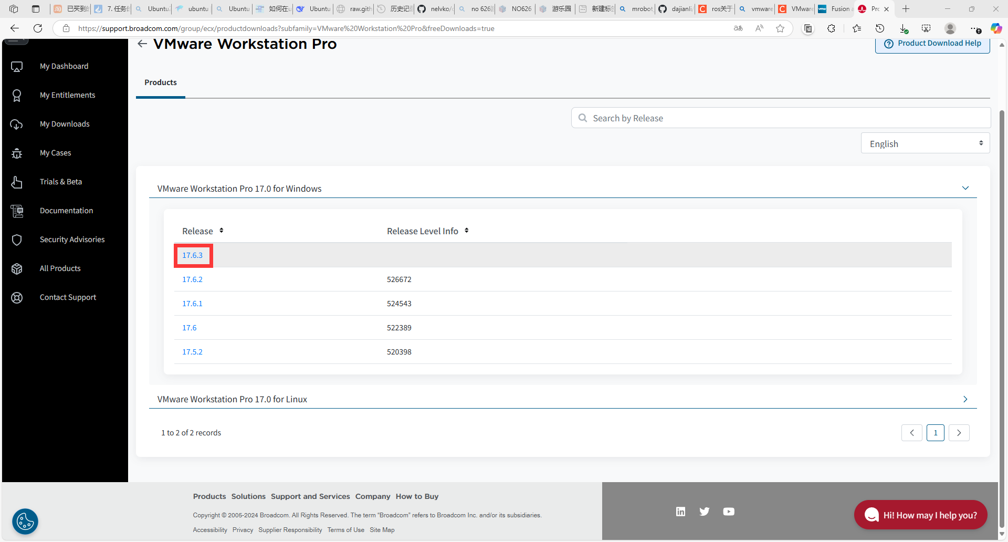Click the back arrow beside VMware Workstation Pro
This screenshot has height=542, width=1008.
(142, 44)
